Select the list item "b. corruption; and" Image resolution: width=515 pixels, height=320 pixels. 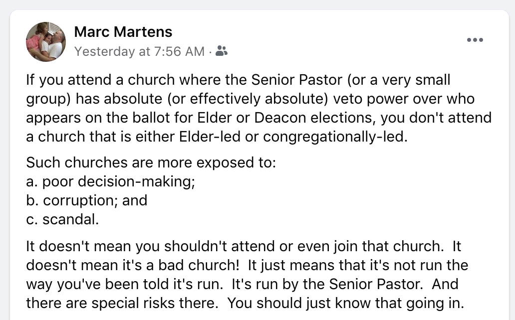(86, 200)
